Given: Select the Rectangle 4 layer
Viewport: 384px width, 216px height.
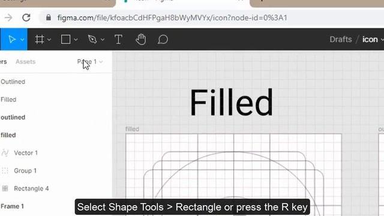Looking at the screenshot, I should point(31,188).
